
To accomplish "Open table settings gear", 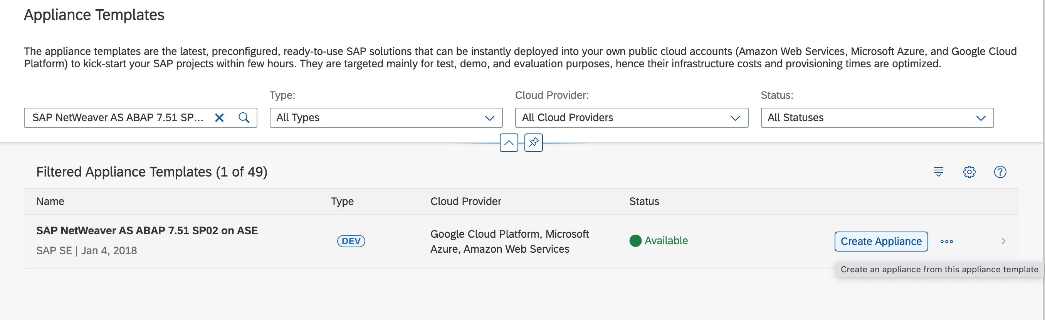I will pyautogui.click(x=969, y=172).
